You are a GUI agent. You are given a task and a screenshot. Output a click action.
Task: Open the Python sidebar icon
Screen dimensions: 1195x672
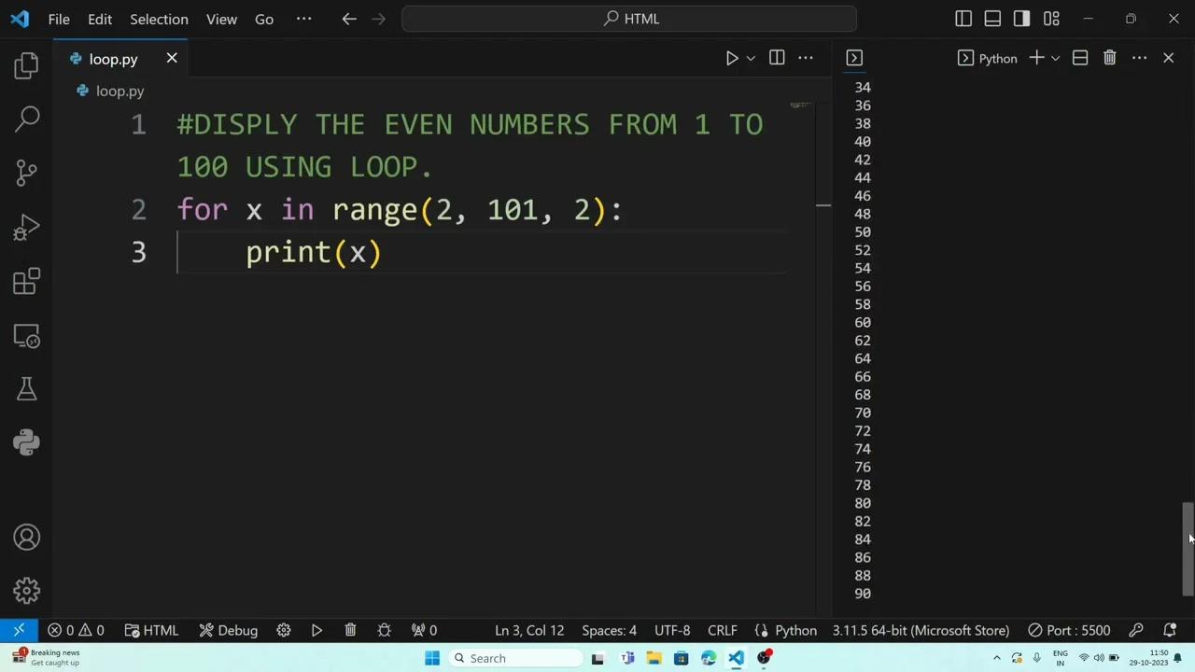[x=26, y=442]
